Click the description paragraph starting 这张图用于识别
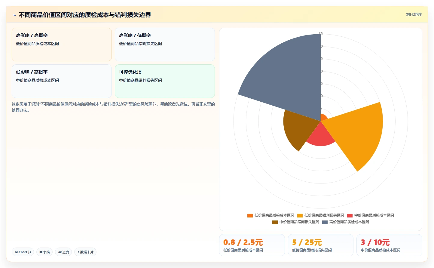The width and height of the screenshot is (434, 268). tap(113, 107)
